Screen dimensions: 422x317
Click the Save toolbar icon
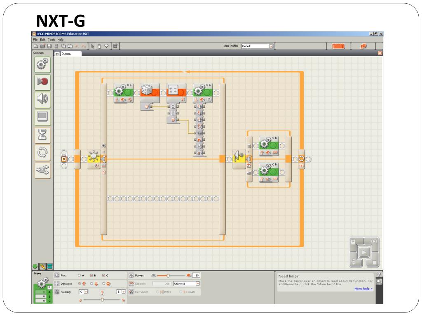click(49, 46)
